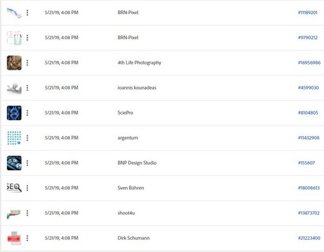Open the teal dot grid thumbnail
324x252 pixels.
click(x=14, y=138)
